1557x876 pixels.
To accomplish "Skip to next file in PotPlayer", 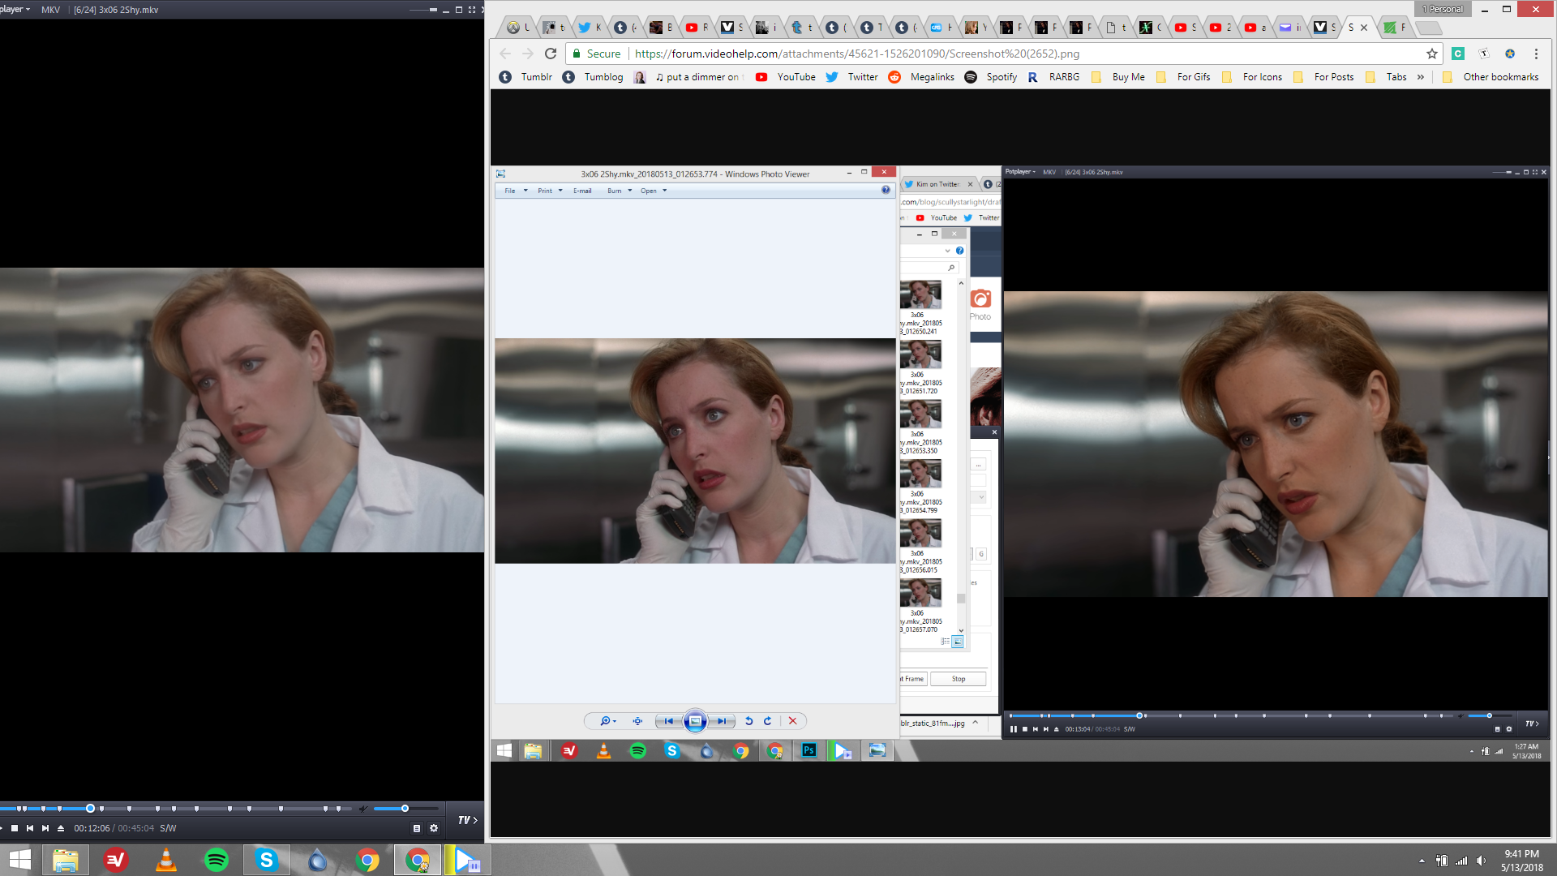I will tap(45, 828).
